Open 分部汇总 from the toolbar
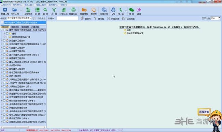222x132 pixels. 64,11
